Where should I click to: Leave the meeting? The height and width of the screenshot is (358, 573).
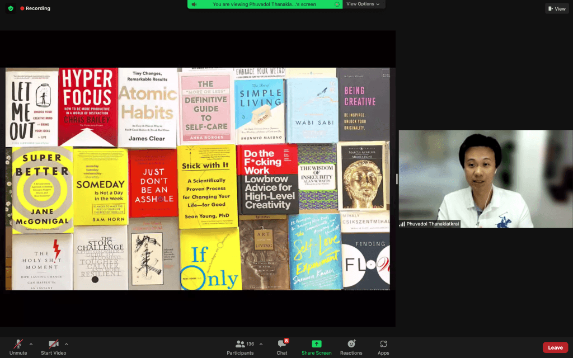pos(555,347)
